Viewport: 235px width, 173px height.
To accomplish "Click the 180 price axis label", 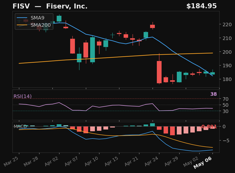I will (x=227, y=79).
